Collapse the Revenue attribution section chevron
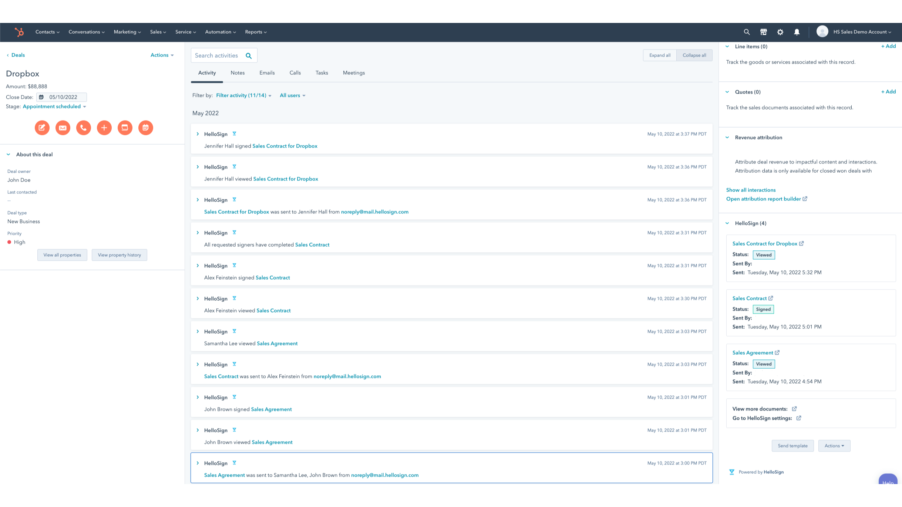 pyautogui.click(x=727, y=137)
